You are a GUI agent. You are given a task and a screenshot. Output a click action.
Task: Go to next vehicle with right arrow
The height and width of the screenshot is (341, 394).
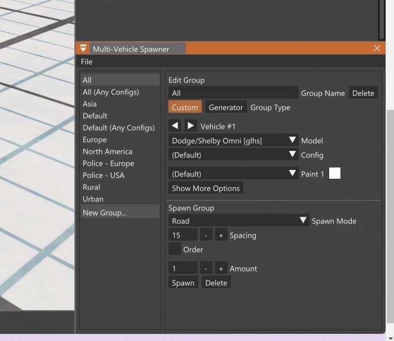pyautogui.click(x=190, y=126)
